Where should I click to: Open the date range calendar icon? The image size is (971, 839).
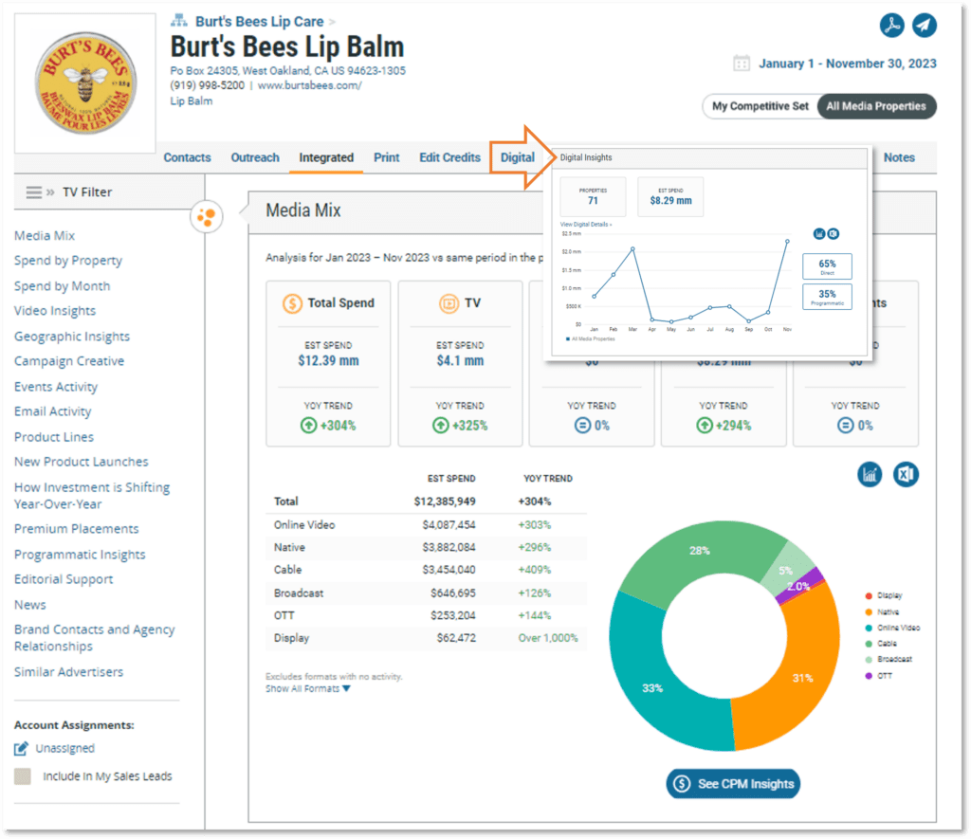pyautogui.click(x=742, y=64)
